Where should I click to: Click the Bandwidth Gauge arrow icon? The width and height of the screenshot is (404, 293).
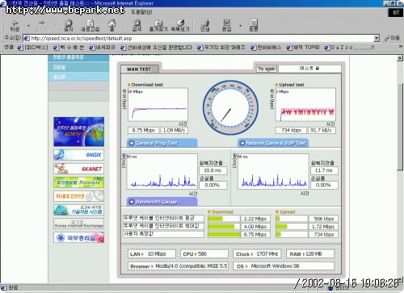tap(132, 202)
